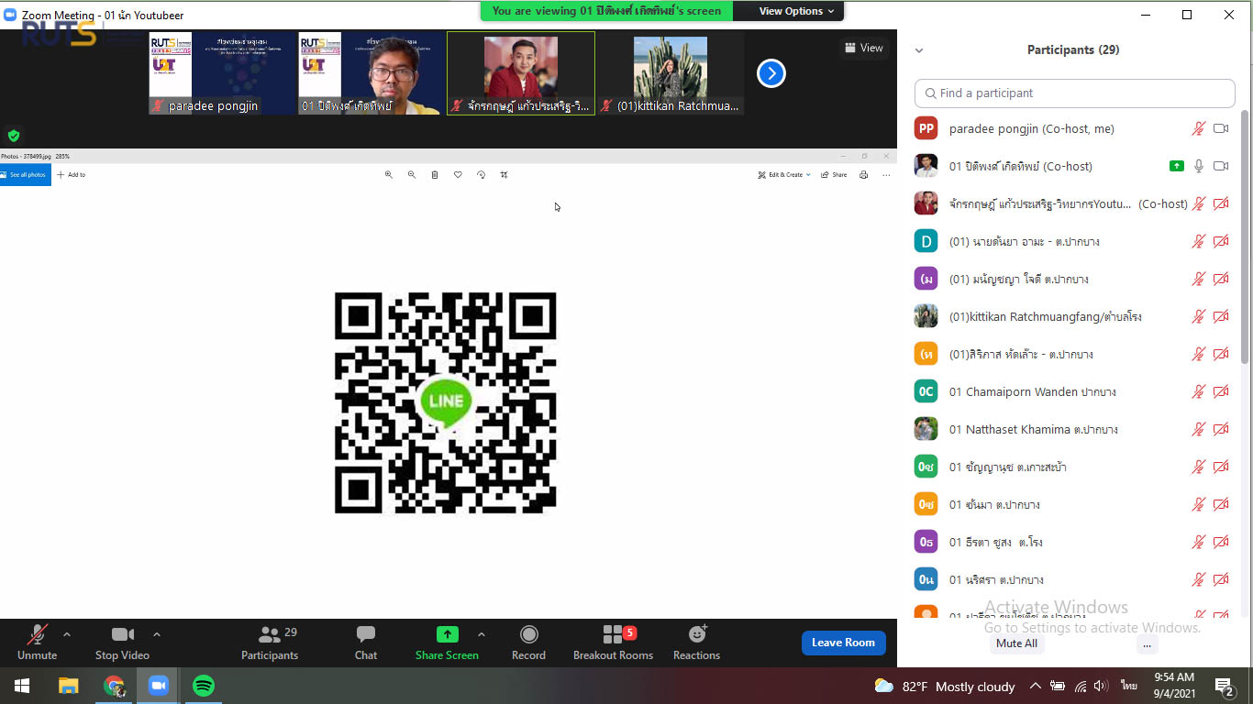This screenshot has width=1253, height=704.
Task: Click the taskbar volume speaker icon
Action: (1102, 686)
